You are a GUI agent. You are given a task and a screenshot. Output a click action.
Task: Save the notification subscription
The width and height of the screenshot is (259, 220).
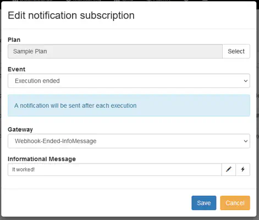click(204, 203)
